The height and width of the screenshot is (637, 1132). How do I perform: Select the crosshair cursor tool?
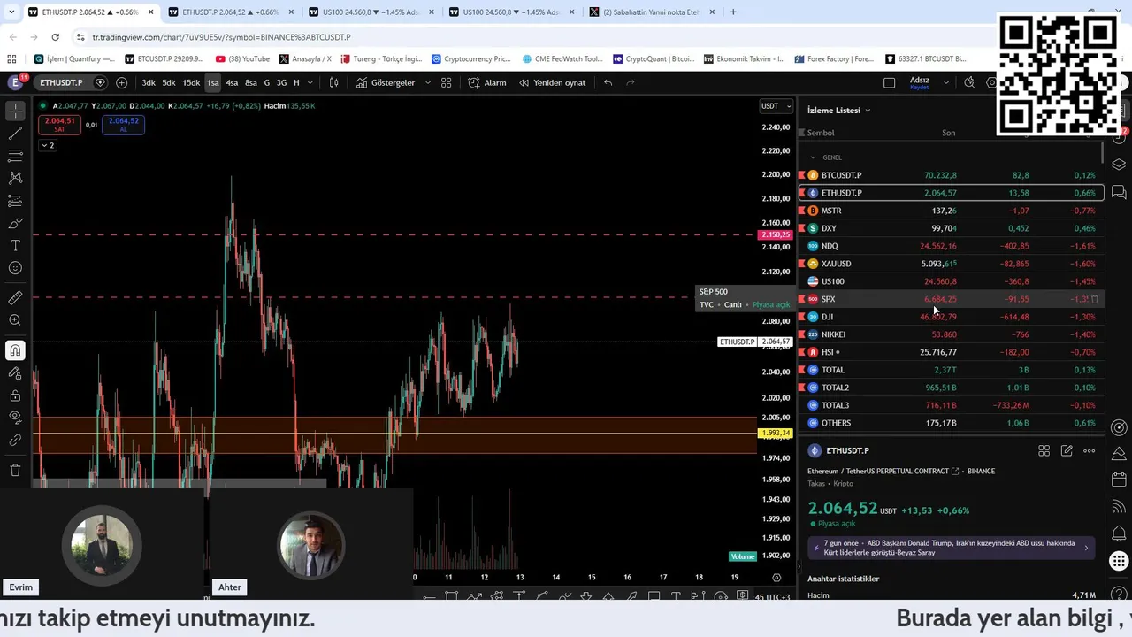15,111
